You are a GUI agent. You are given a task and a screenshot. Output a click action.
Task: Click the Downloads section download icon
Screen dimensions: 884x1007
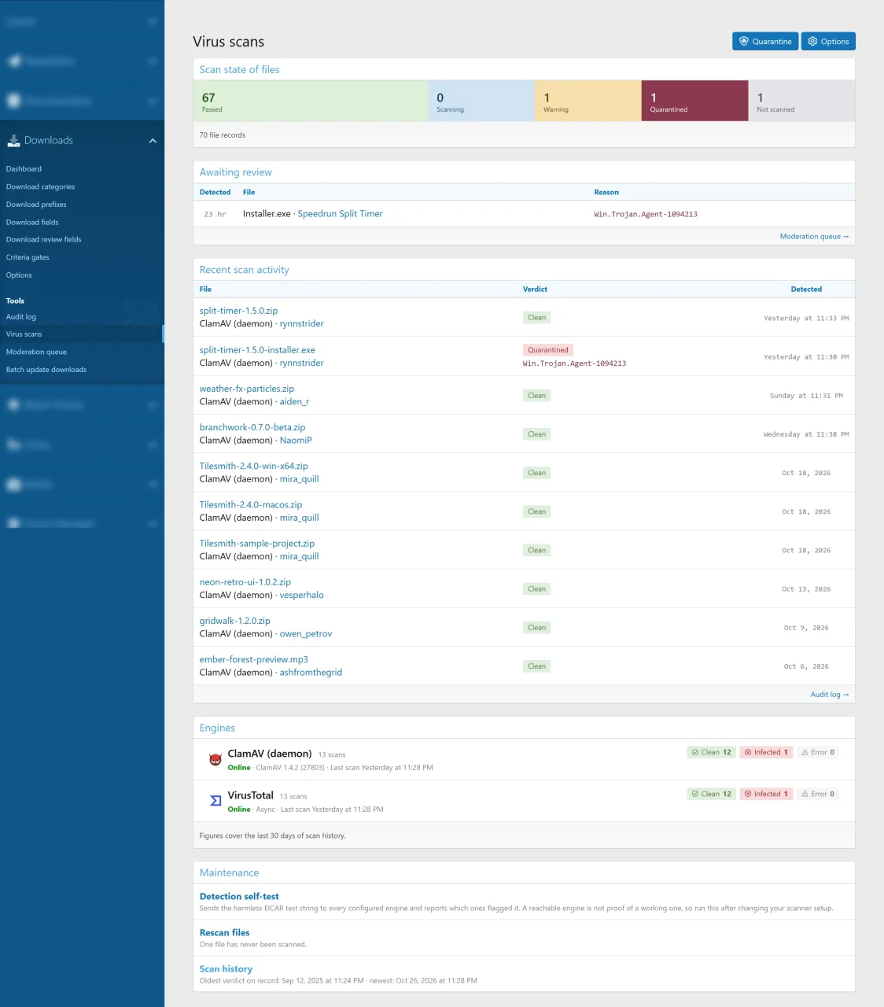[13, 141]
